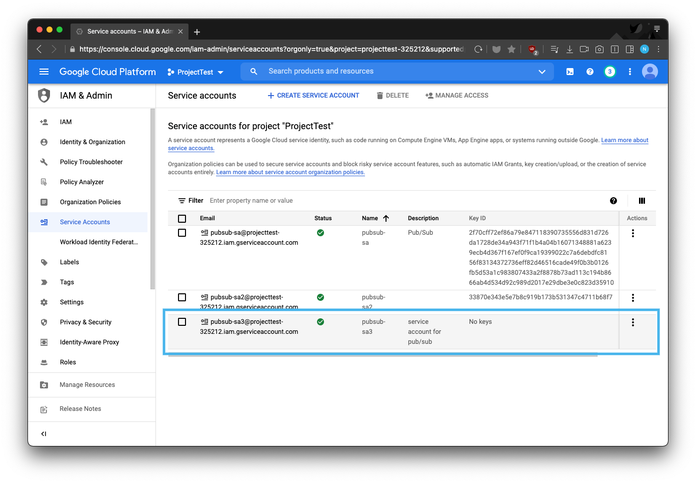Open column display options icon
This screenshot has height=483, width=696.
coord(642,201)
